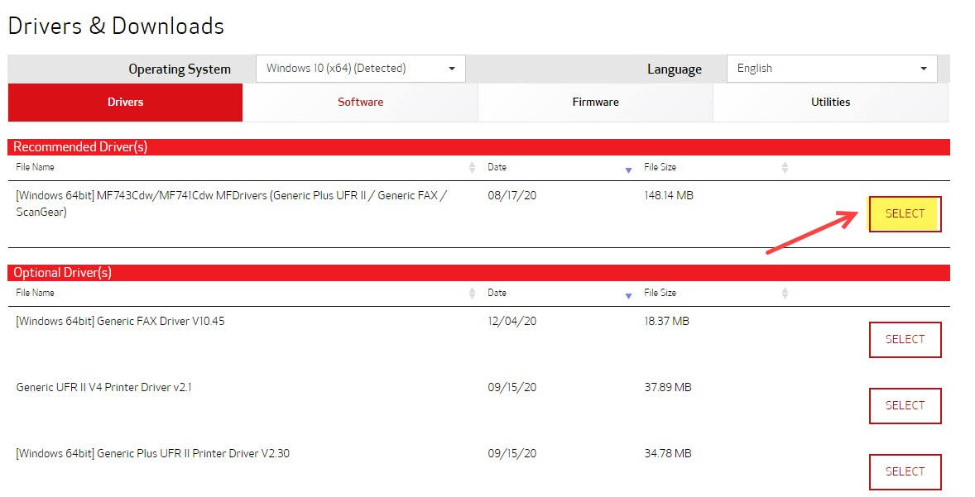Viewport: 975px width, 497px height.
Task: Switch to the Firmware tab
Action: click(595, 102)
